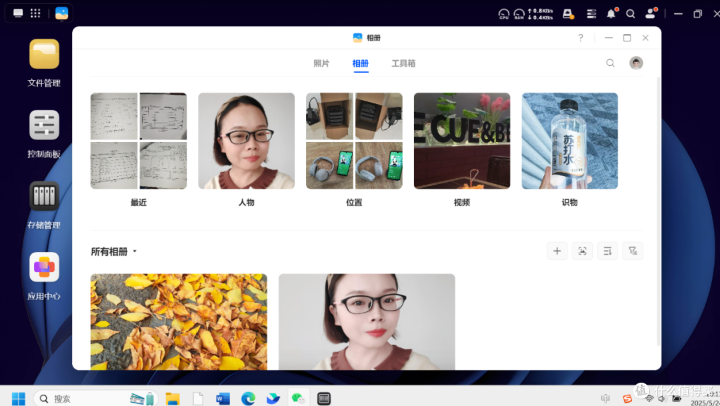Open the notifications bell
Image resolution: width=720 pixels, height=406 pixels.
point(611,13)
